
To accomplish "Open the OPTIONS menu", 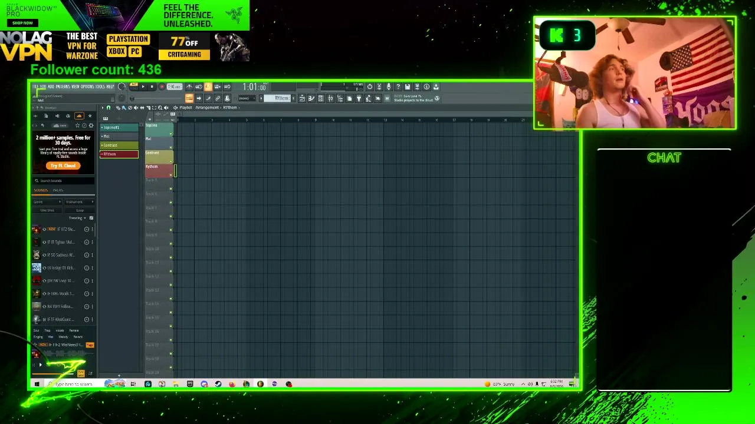I will click(x=87, y=87).
